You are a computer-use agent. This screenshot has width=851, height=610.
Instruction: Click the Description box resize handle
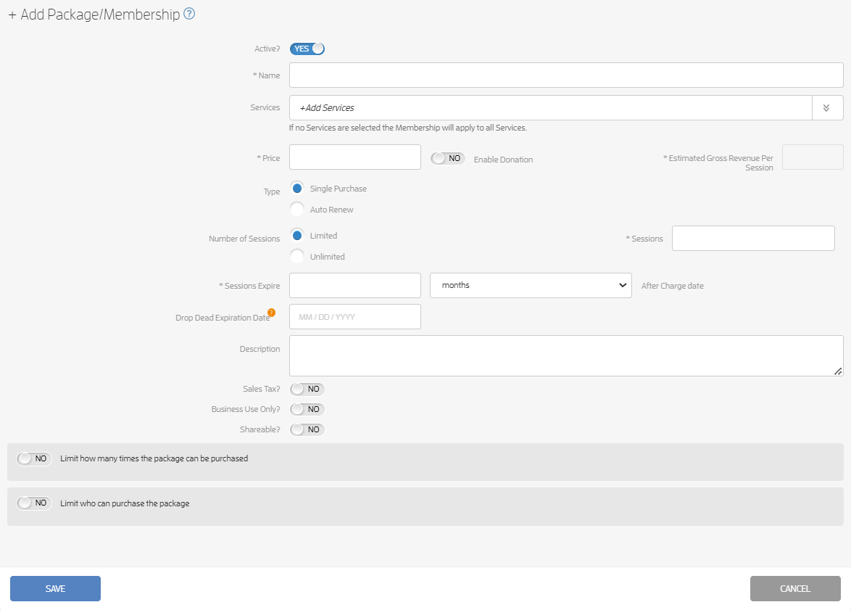click(x=838, y=371)
